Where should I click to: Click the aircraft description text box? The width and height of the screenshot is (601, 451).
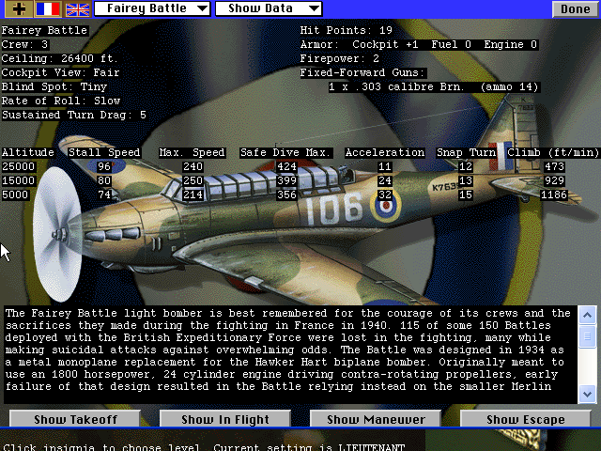(x=290, y=355)
